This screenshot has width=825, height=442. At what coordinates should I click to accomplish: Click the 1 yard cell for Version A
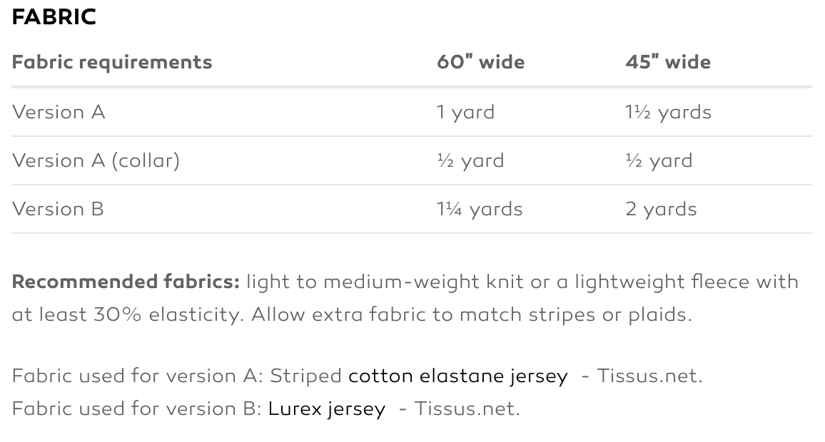pyautogui.click(x=465, y=112)
